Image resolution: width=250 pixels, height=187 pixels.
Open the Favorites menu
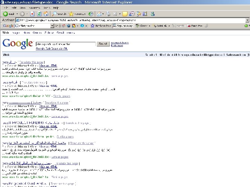pyautogui.click(x=34, y=8)
